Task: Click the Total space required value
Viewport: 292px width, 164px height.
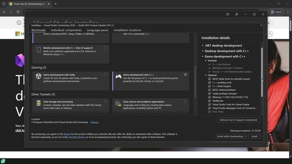Action: click(x=256, y=131)
